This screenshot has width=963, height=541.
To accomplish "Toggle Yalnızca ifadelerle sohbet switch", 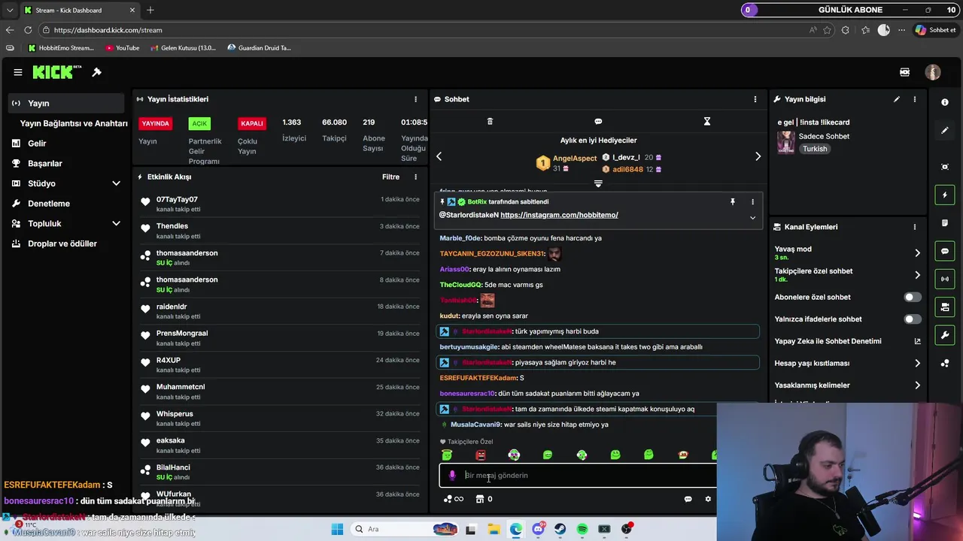I will click(912, 319).
